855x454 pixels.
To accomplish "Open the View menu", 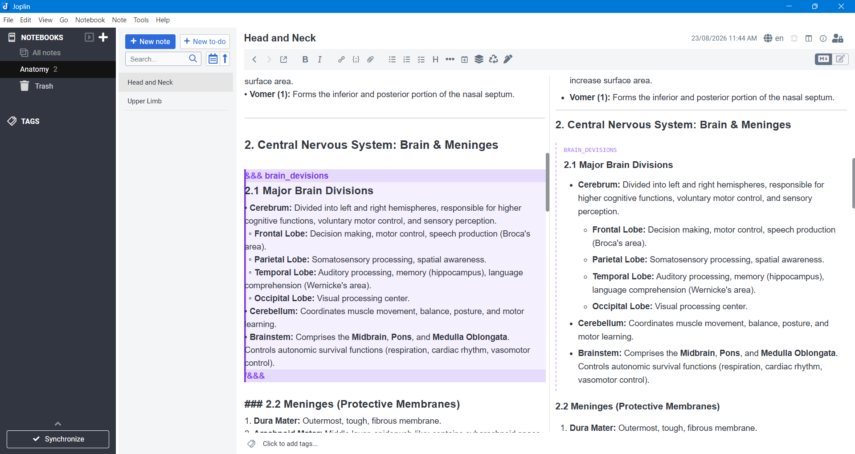I will point(45,20).
